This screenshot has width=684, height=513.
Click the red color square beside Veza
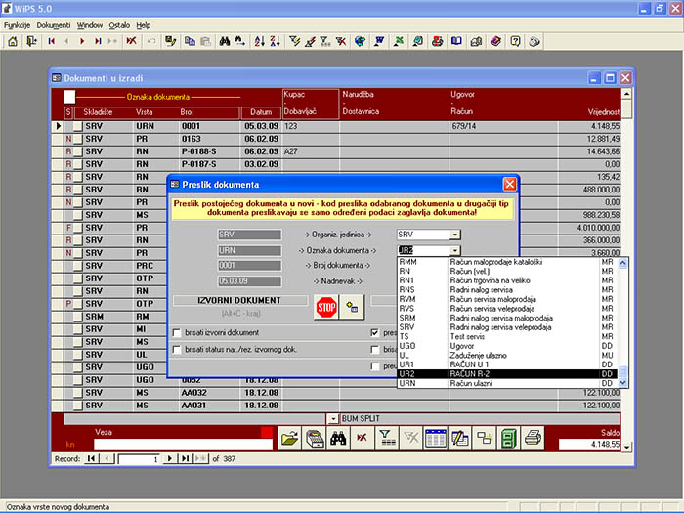(266, 432)
